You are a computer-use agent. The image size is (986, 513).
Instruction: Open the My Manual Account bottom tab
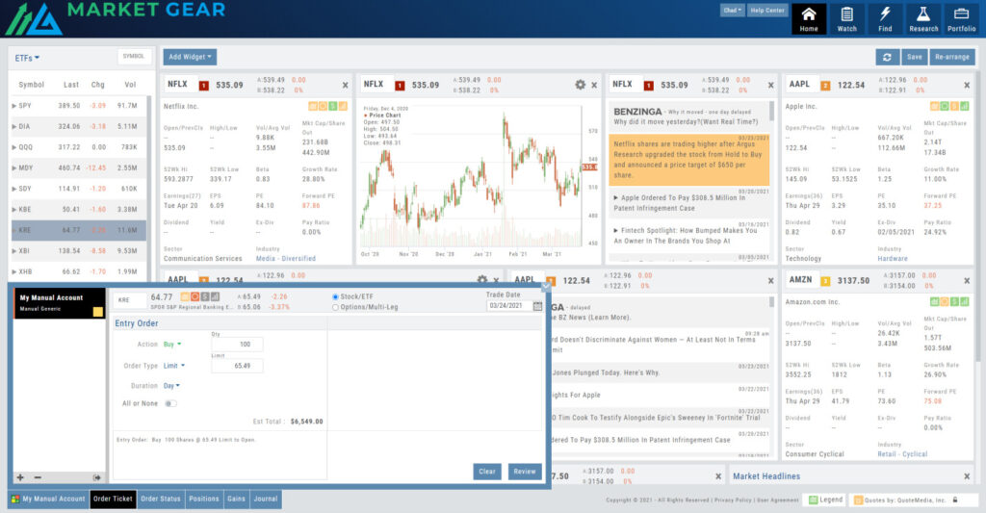coord(48,500)
